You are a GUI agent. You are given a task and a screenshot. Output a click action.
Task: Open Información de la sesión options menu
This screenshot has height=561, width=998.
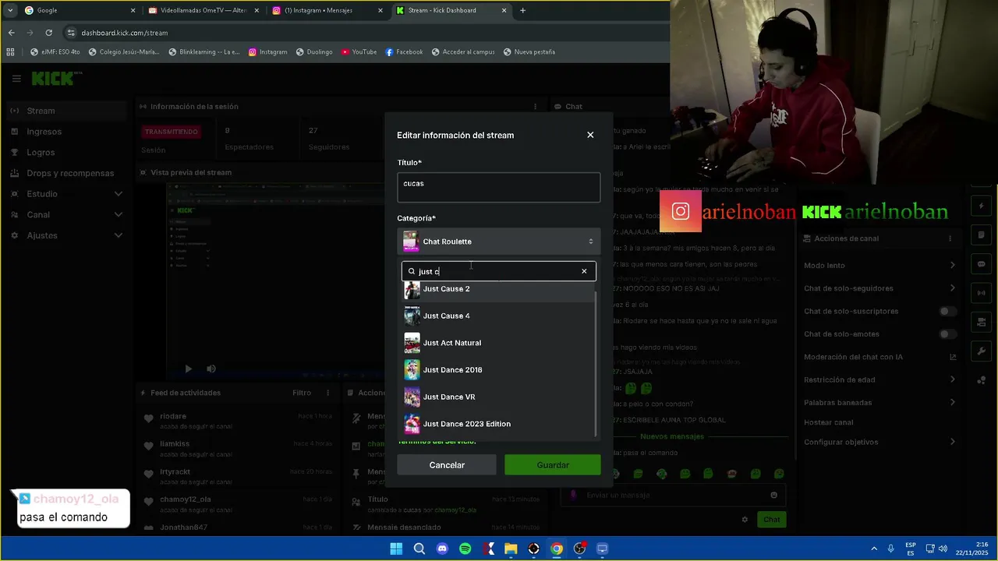(535, 107)
